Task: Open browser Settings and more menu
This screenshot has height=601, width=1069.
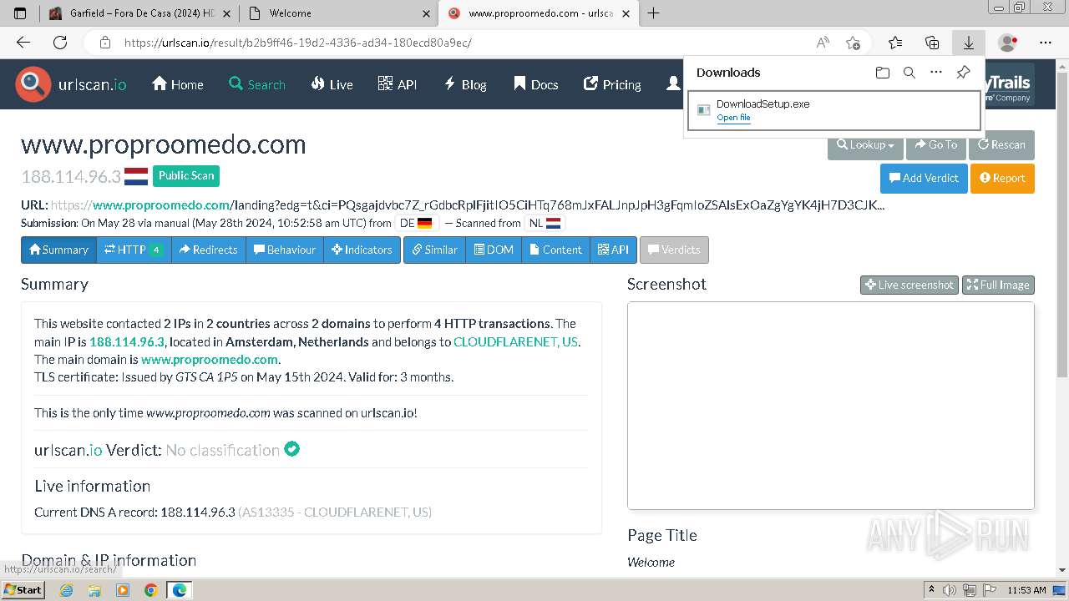Action: pos(1046,43)
